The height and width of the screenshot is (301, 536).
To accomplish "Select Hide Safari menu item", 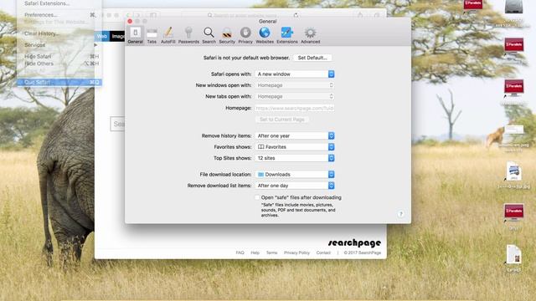I will pos(59,56).
